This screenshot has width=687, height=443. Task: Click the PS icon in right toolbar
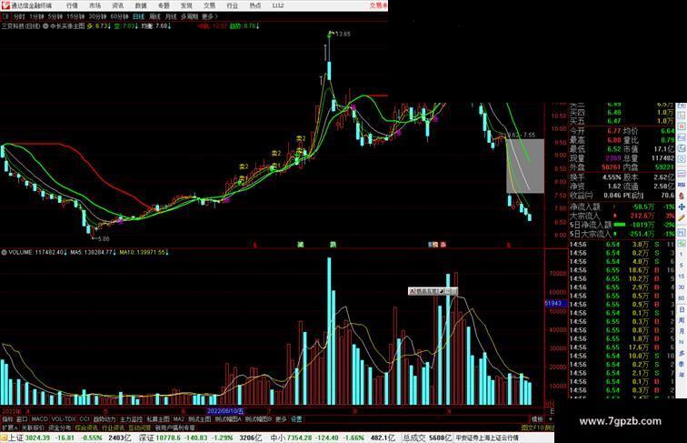point(682,232)
